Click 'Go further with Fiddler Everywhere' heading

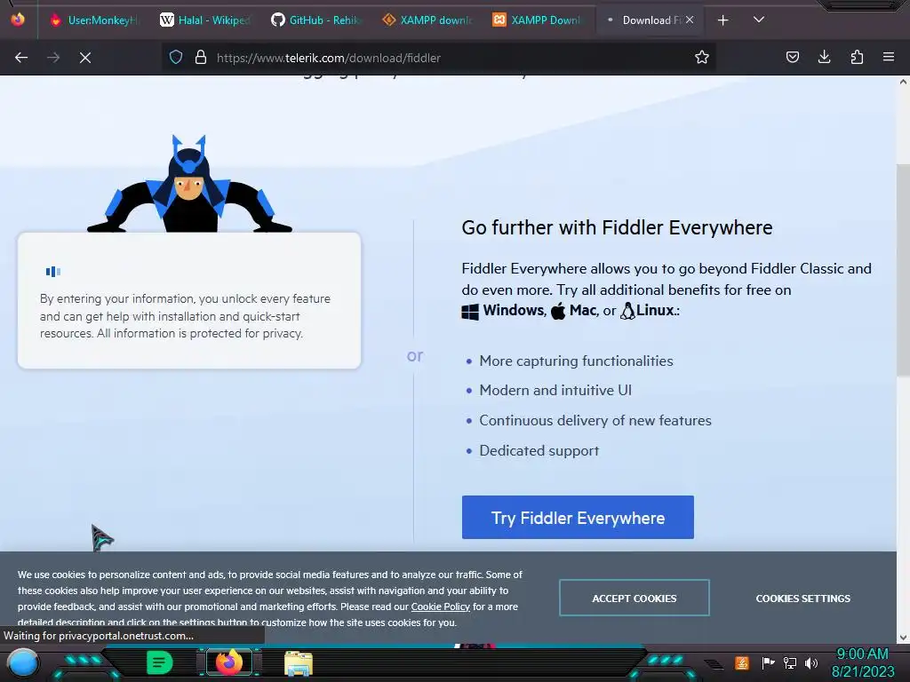[617, 227]
